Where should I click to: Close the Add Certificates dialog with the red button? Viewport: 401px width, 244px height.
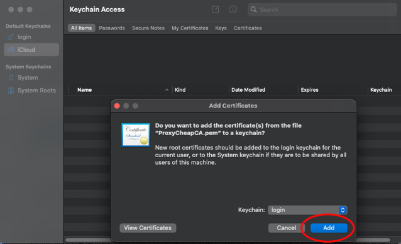click(117, 106)
